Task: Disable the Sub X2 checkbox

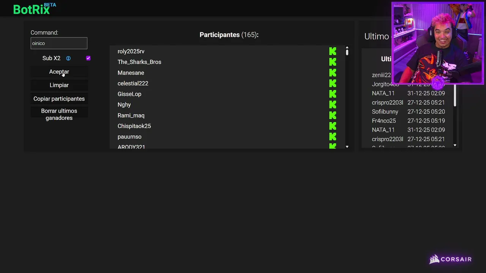Action: tap(88, 58)
